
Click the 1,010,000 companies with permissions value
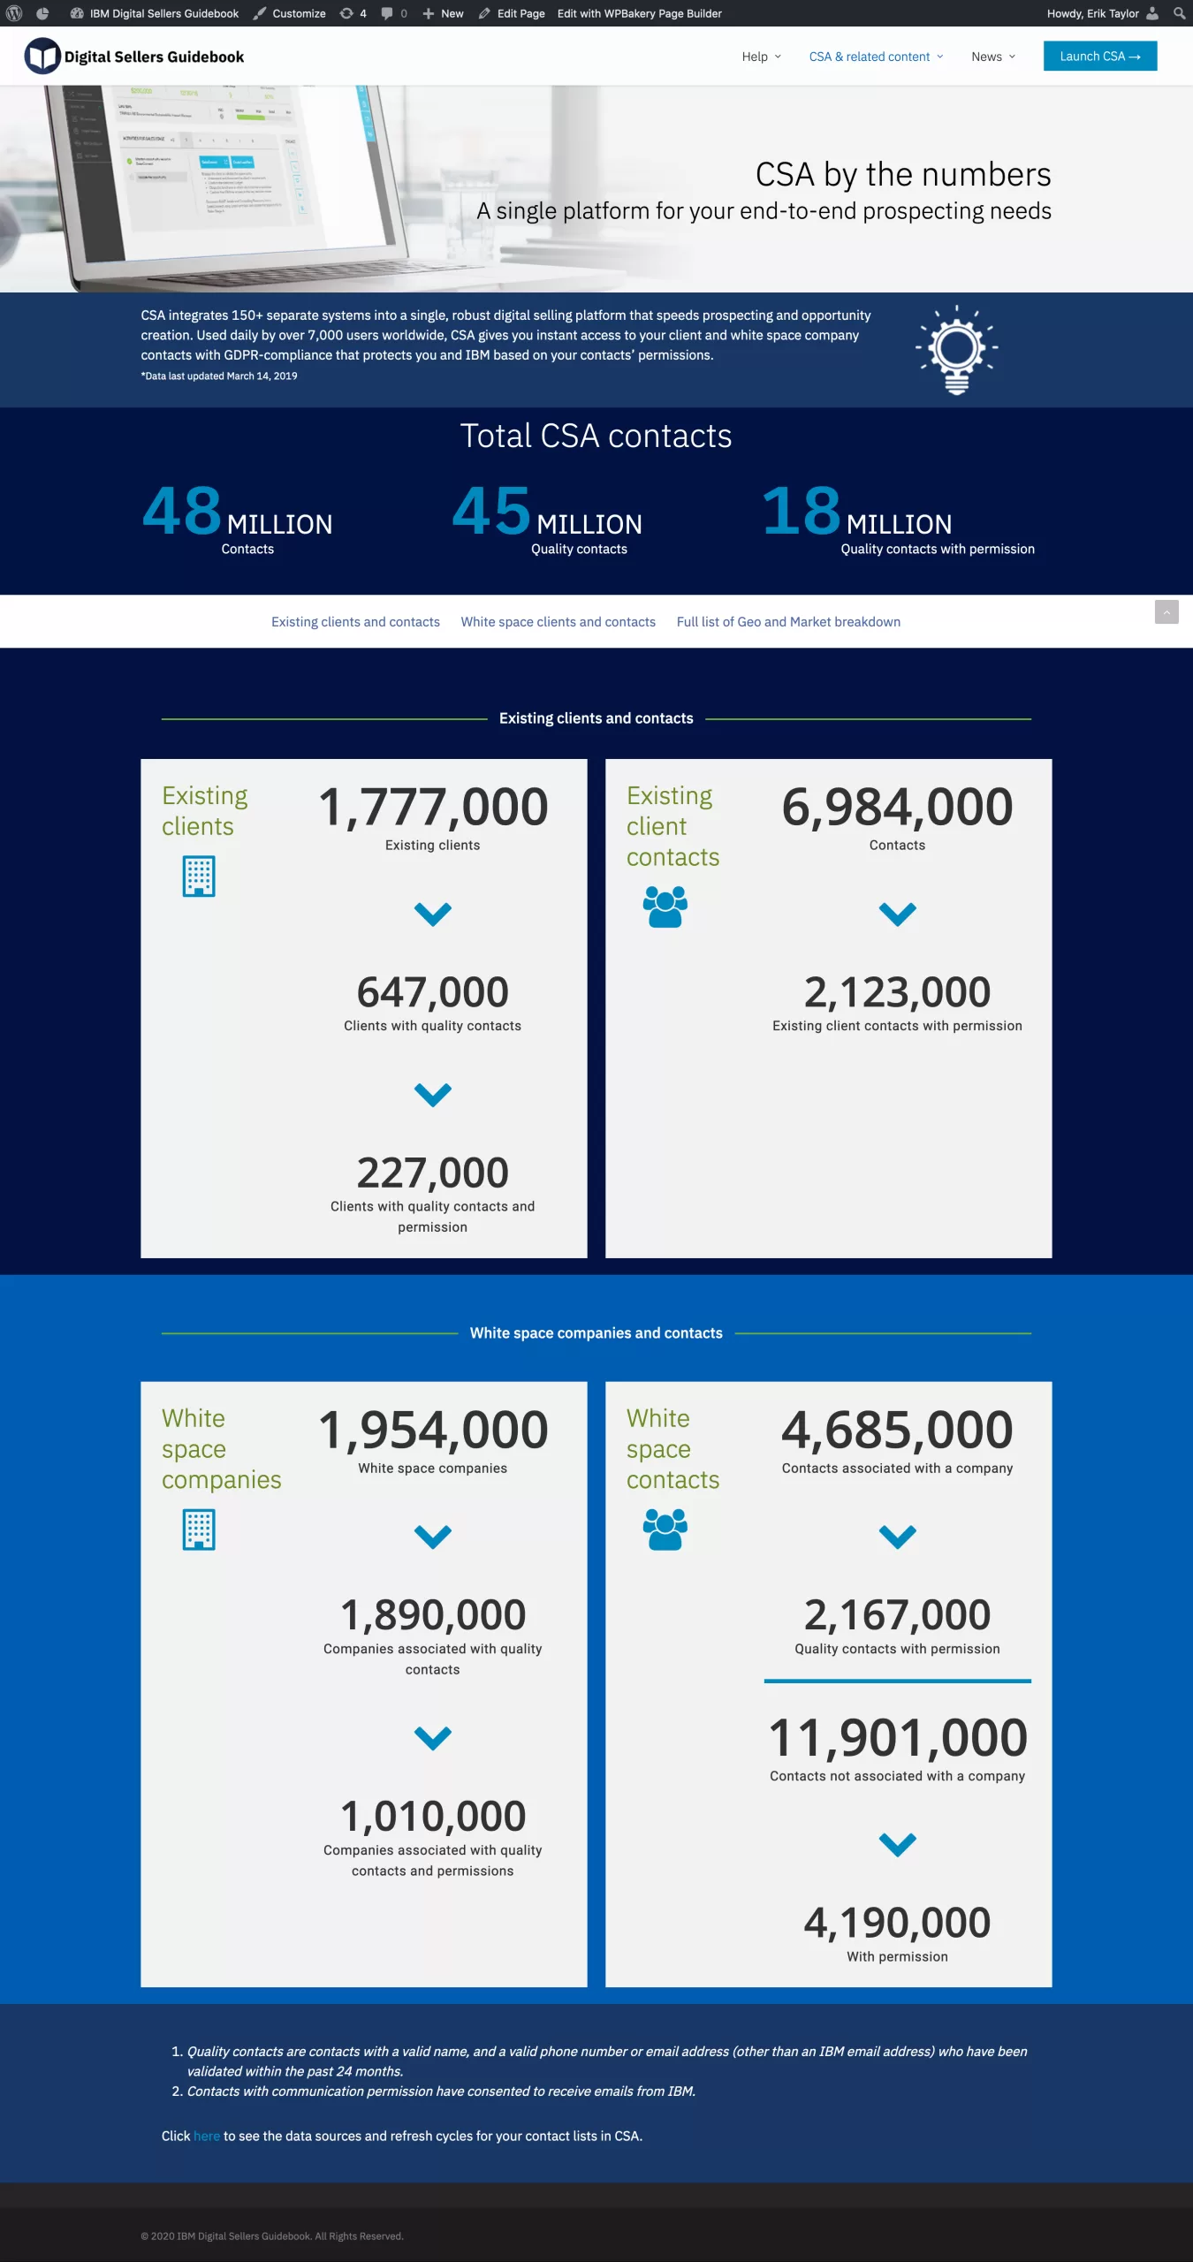(x=433, y=1817)
